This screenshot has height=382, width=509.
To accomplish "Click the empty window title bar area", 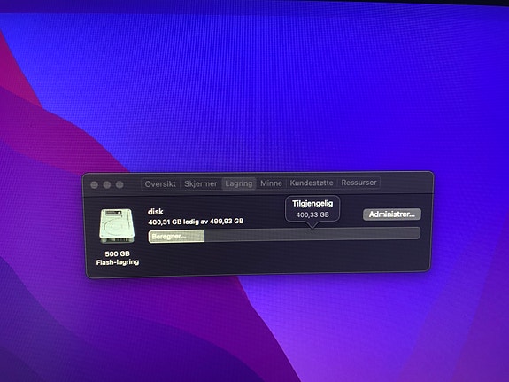I will (405, 183).
